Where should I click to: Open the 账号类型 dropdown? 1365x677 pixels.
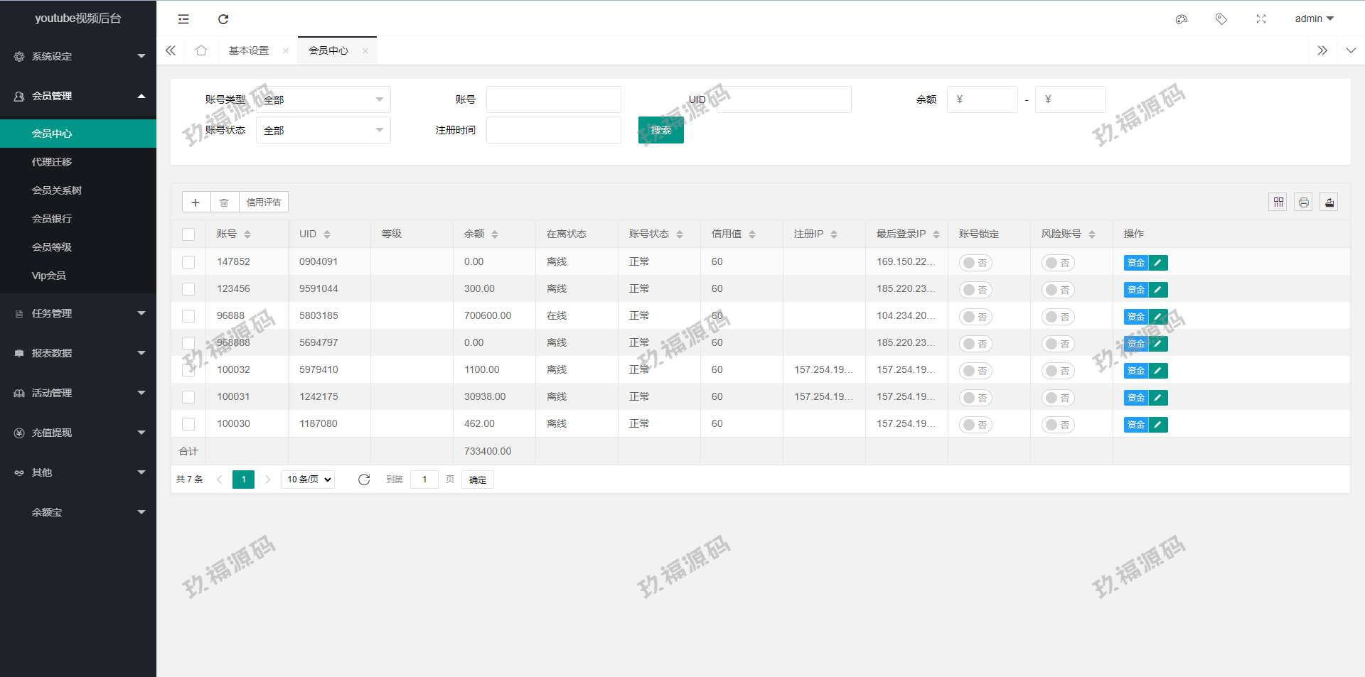click(x=323, y=100)
